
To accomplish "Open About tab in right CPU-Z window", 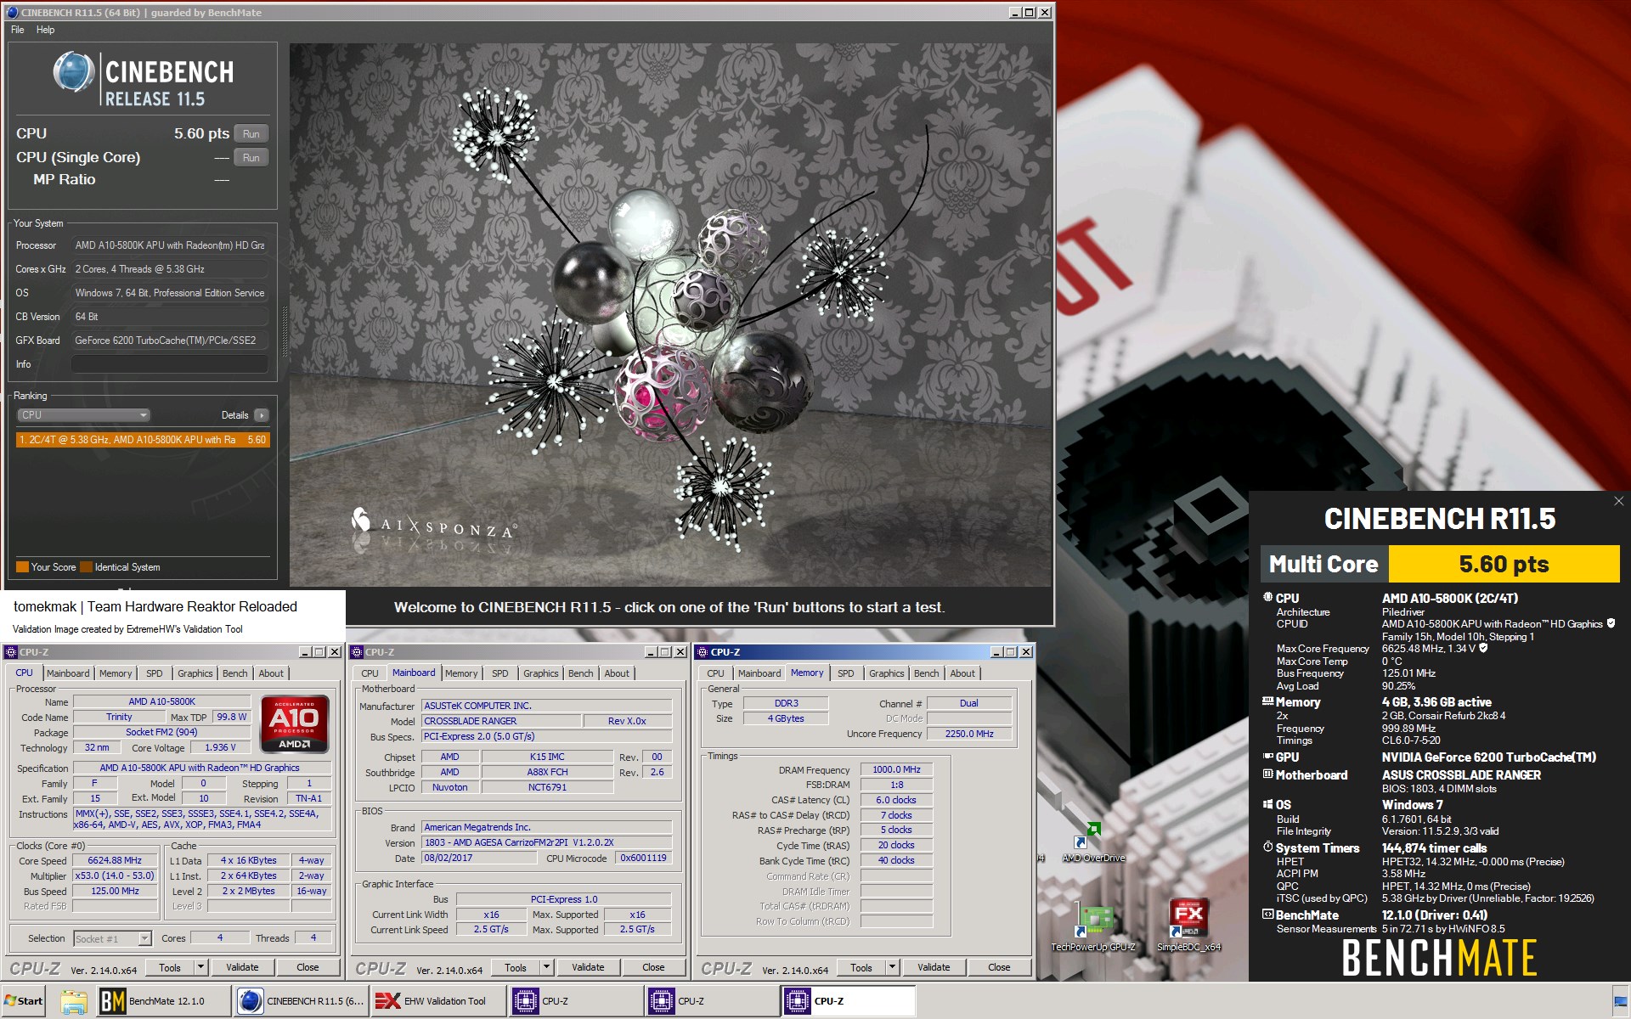I will (962, 673).
